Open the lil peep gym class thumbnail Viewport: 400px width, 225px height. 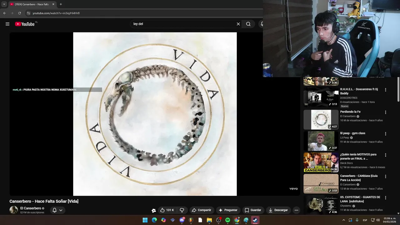pyautogui.click(x=321, y=141)
